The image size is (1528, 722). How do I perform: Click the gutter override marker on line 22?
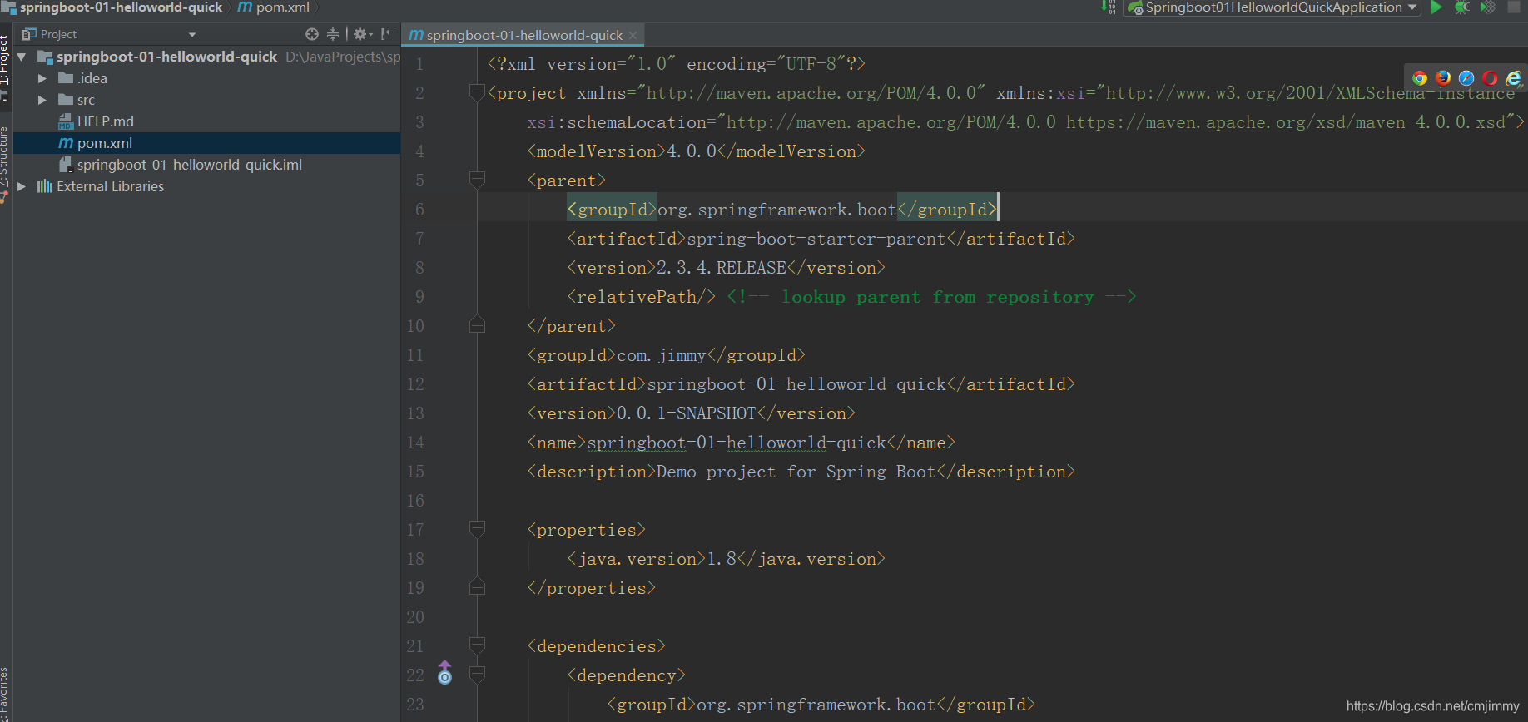[445, 672]
